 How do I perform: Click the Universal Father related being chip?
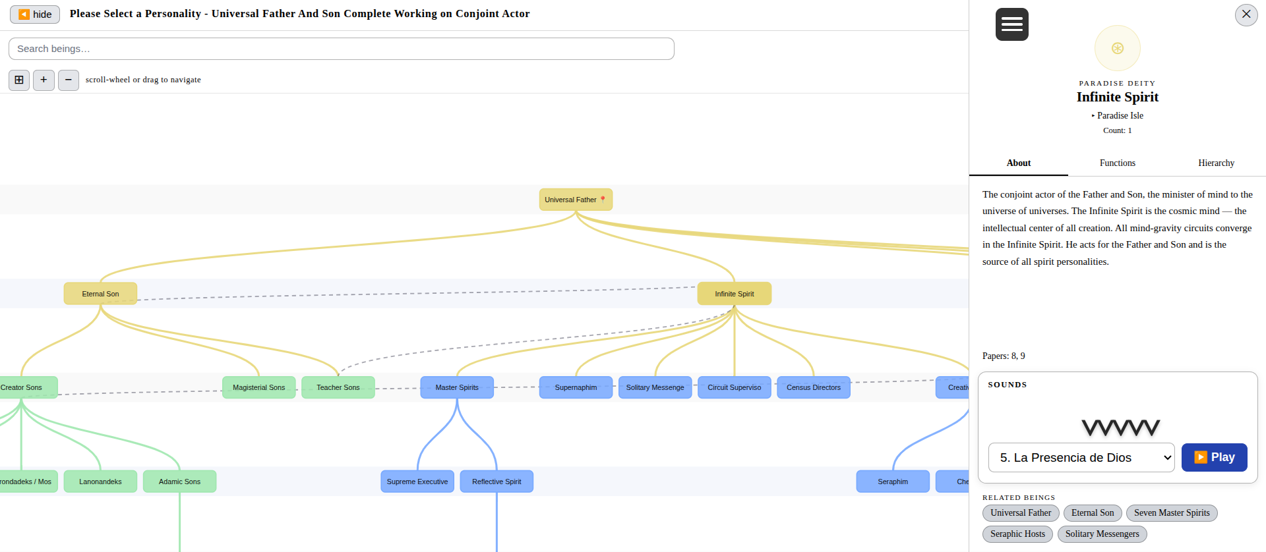tap(1020, 513)
